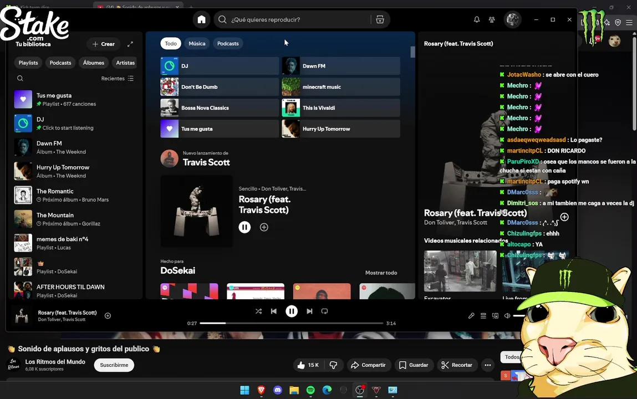This screenshot has width=637, height=399.
Task: Add song in Now Playing panel to library
Action: [564, 217]
